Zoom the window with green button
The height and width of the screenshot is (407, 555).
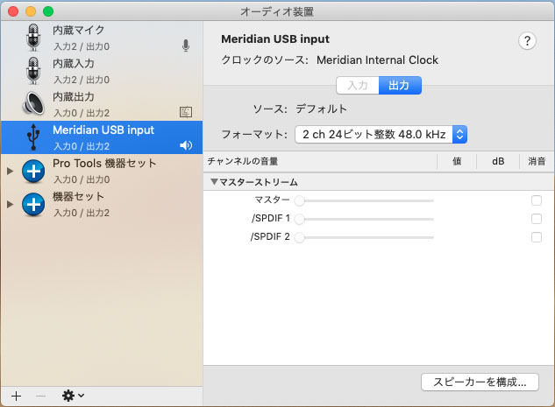[48, 11]
